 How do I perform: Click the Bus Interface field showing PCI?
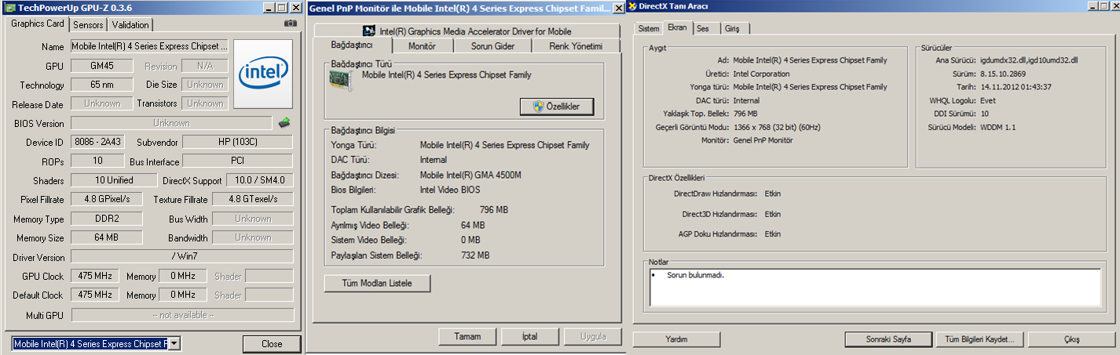coord(238,161)
